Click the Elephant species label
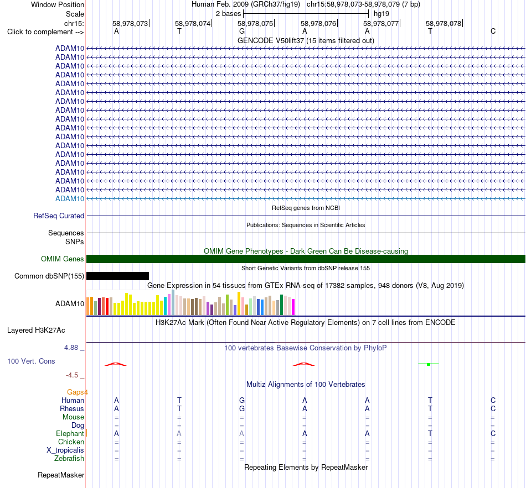 click(70, 433)
